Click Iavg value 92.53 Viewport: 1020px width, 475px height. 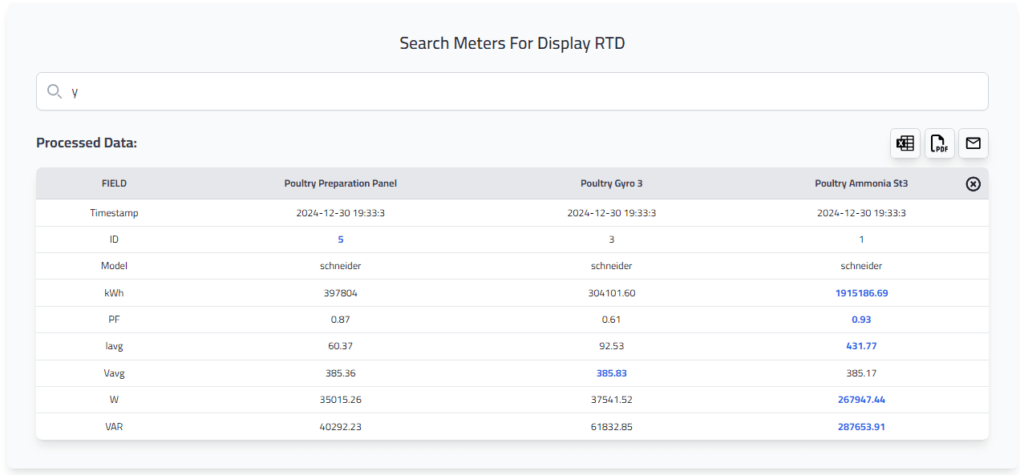click(x=612, y=346)
